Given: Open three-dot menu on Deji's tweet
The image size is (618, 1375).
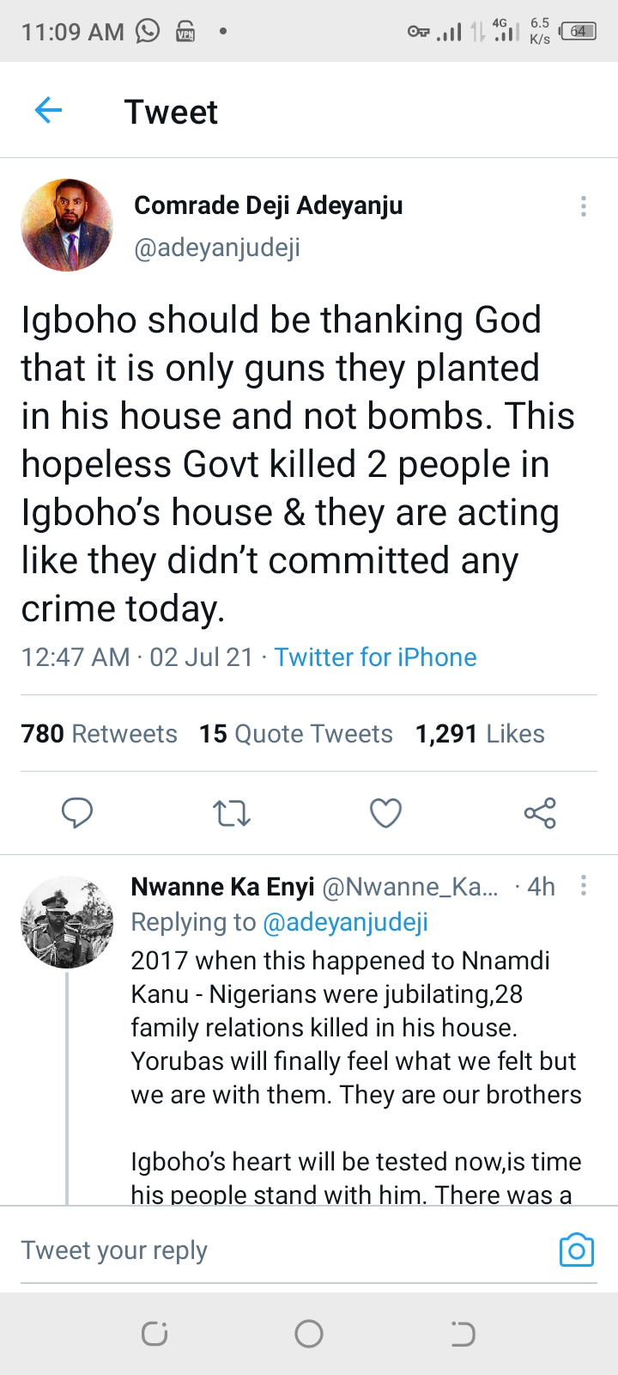Looking at the screenshot, I should [584, 206].
